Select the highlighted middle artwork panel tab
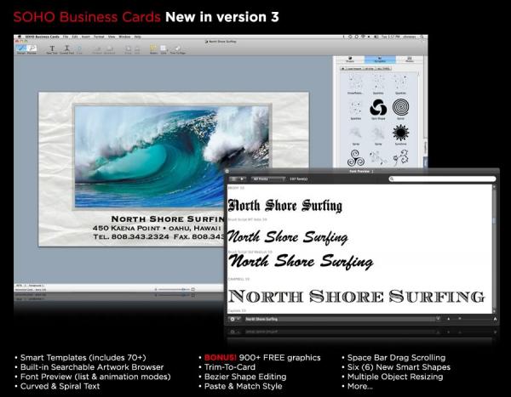The height and width of the screenshot is (397, 511). pos(380,60)
